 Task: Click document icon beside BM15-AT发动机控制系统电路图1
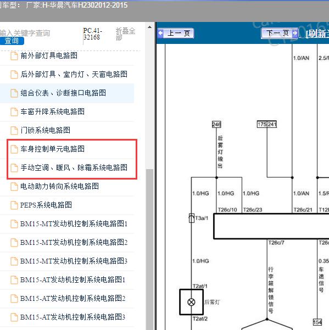[x=14, y=279]
